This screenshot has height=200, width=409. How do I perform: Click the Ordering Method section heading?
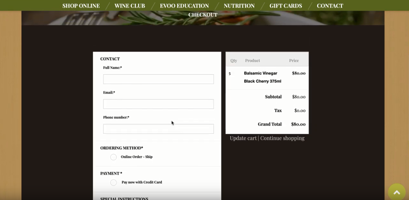click(x=122, y=148)
